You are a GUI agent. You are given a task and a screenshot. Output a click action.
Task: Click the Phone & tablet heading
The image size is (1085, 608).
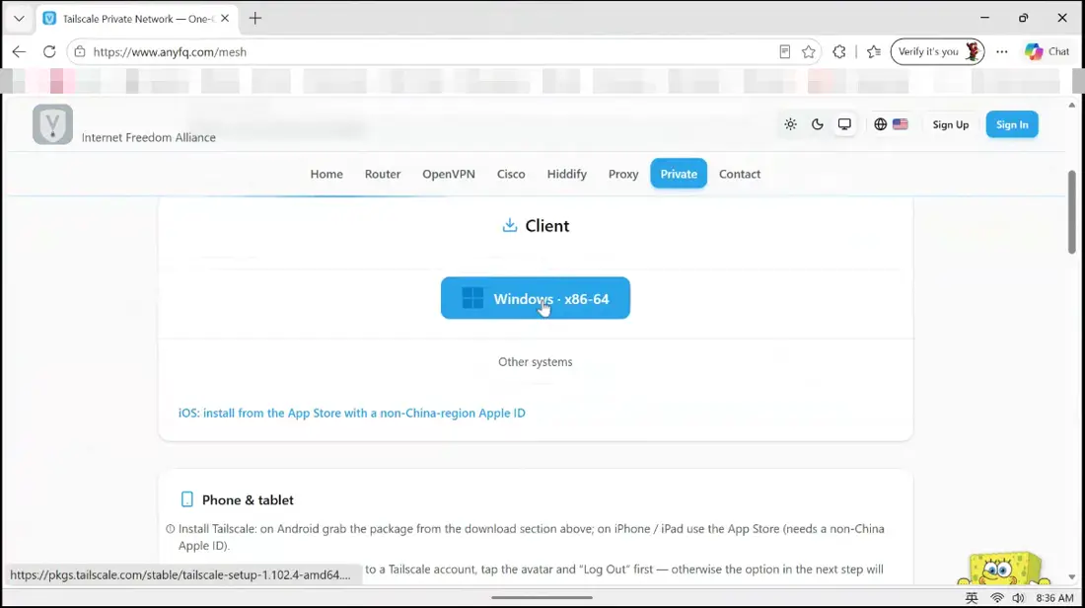[x=248, y=500]
